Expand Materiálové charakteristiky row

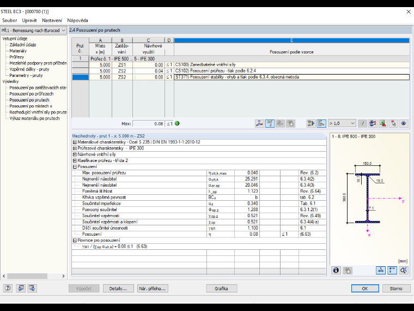[75, 142]
